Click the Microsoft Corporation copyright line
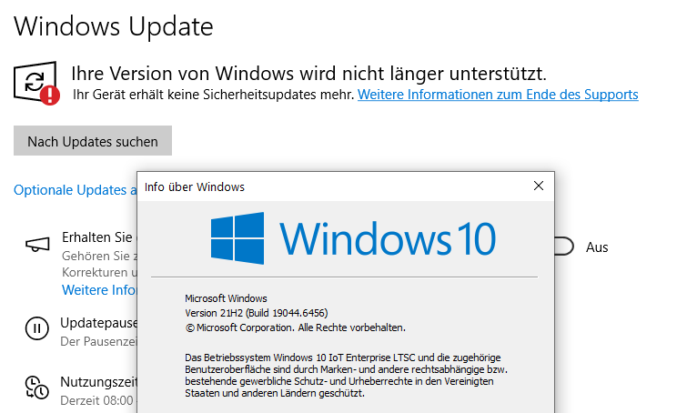The width and height of the screenshot is (687, 413). click(295, 327)
